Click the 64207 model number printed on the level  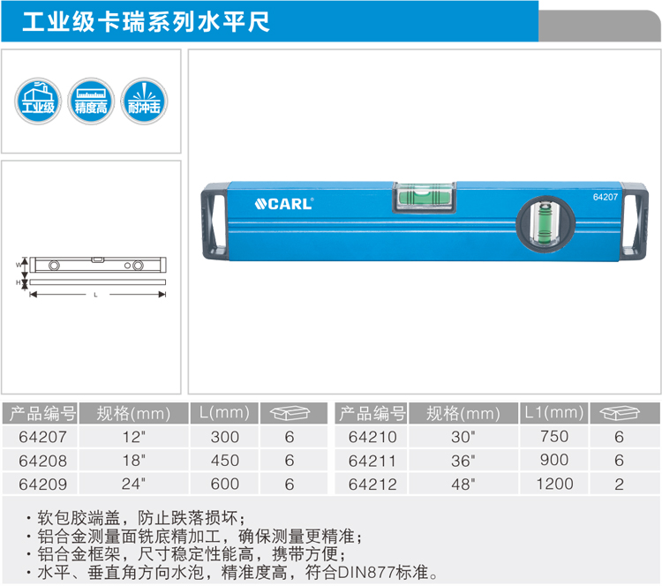coord(605,198)
